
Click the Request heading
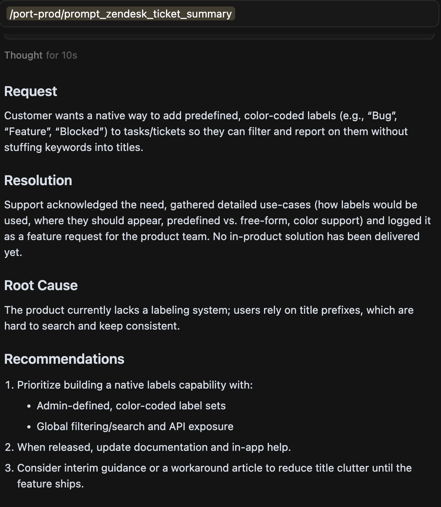point(31,92)
